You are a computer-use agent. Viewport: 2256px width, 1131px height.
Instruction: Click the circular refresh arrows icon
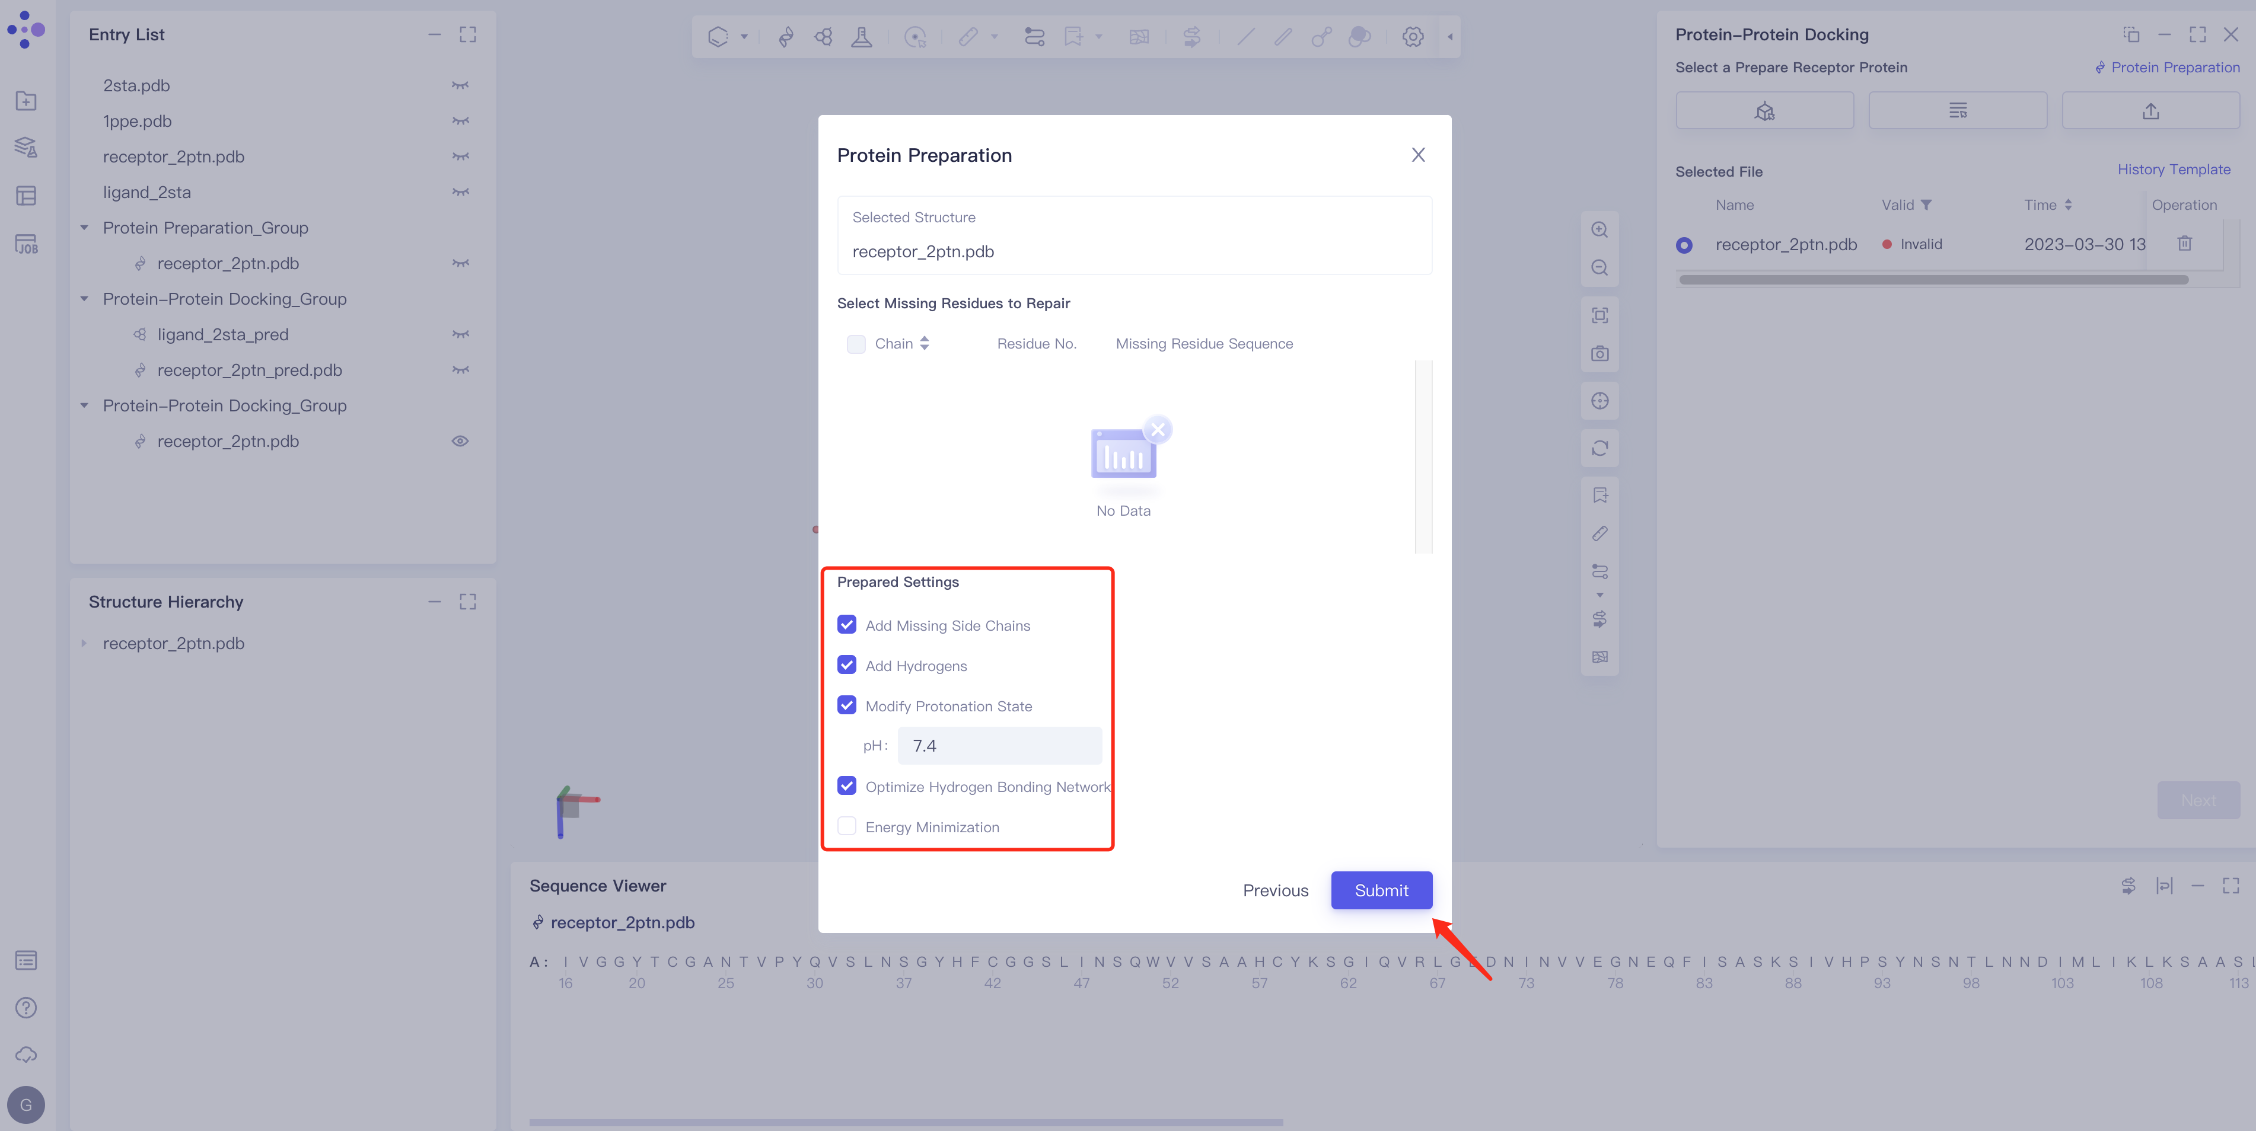point(1599,448)
